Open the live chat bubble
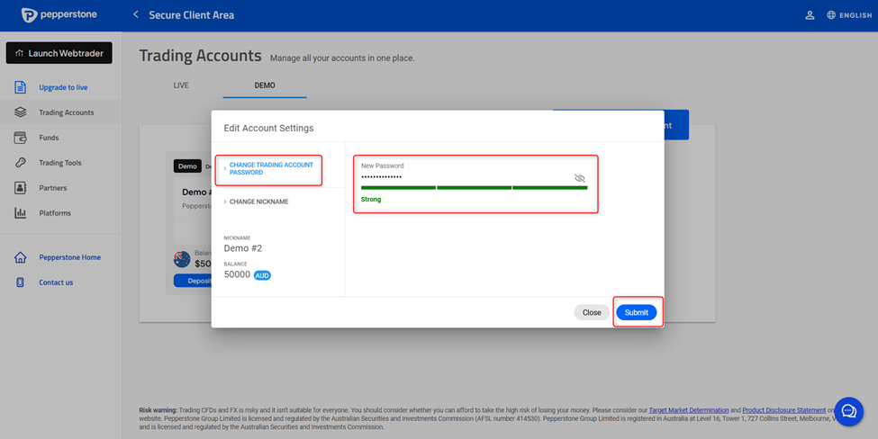This screenshot has height=439, width=878. [848, 411]
